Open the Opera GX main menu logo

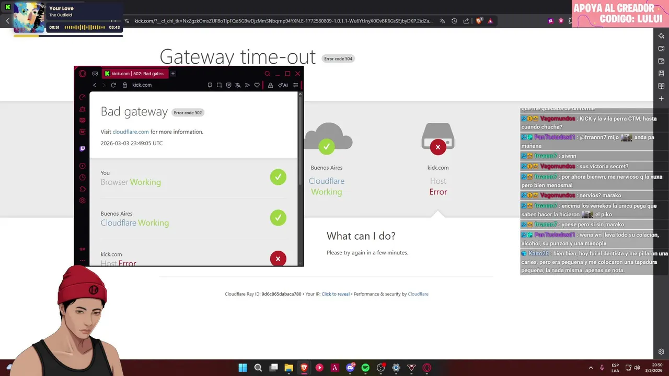click(82, 74)
